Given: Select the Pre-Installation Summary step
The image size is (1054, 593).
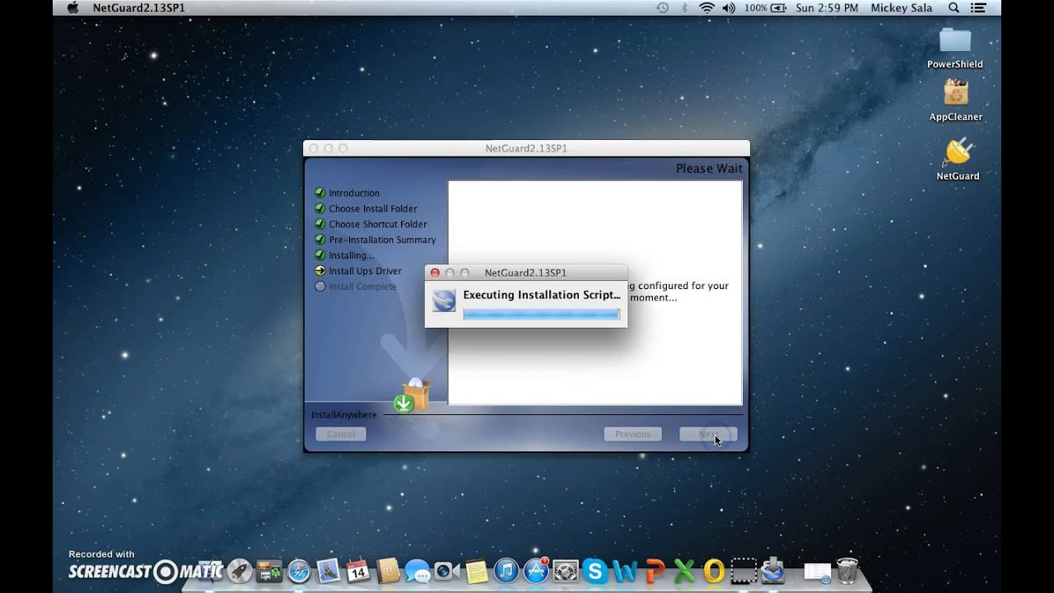Looking at the screenshot, I should 382,240.
